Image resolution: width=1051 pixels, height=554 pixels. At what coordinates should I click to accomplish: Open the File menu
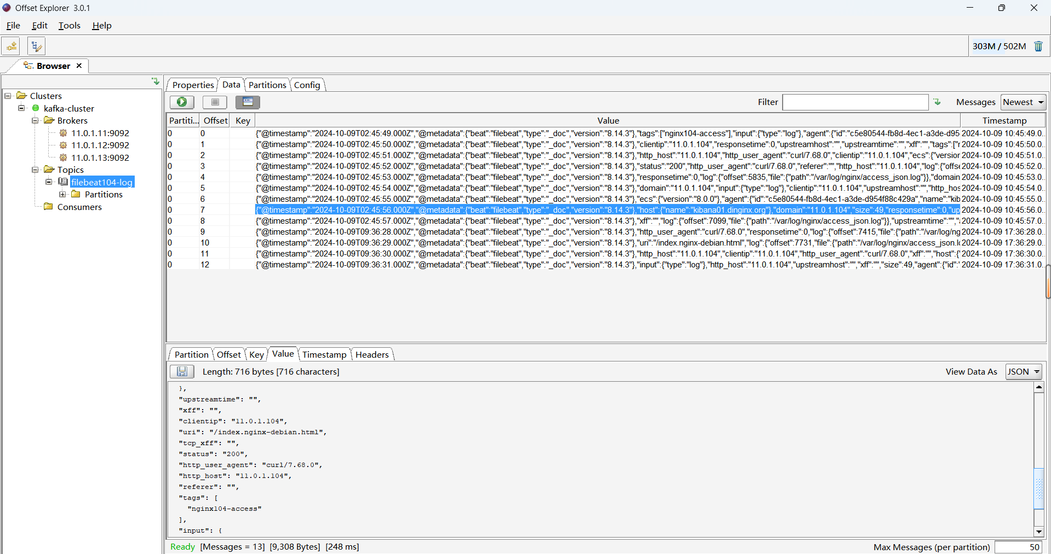tap(13, 26)
